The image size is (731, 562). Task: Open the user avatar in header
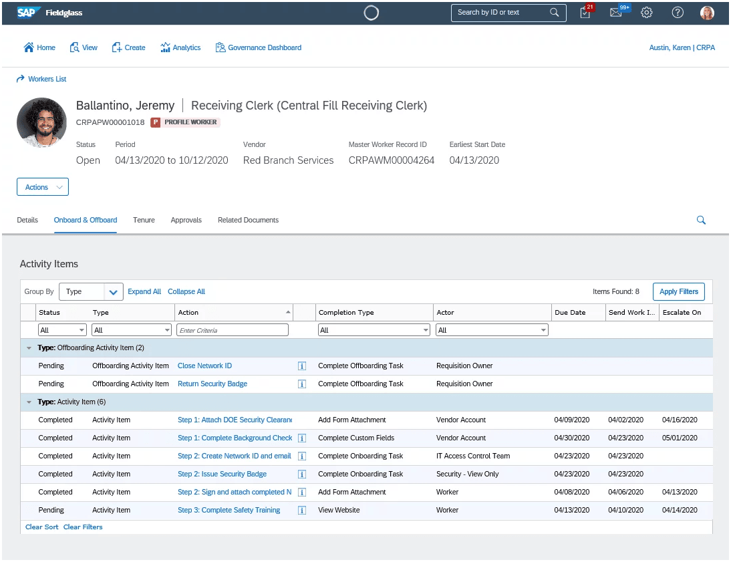[707, 13]
